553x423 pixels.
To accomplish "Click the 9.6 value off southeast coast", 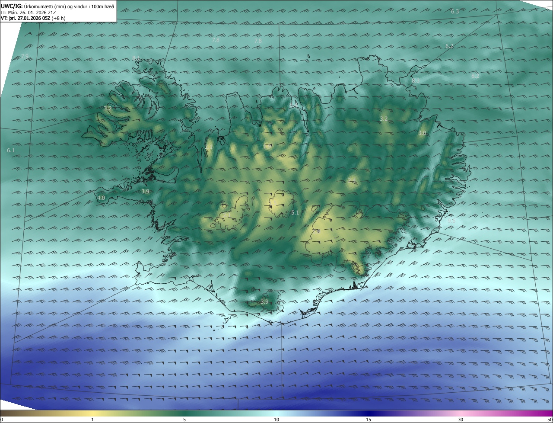I will pos(451,221).
